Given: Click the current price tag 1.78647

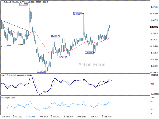Looking at the screenshot, I should 154,27.
